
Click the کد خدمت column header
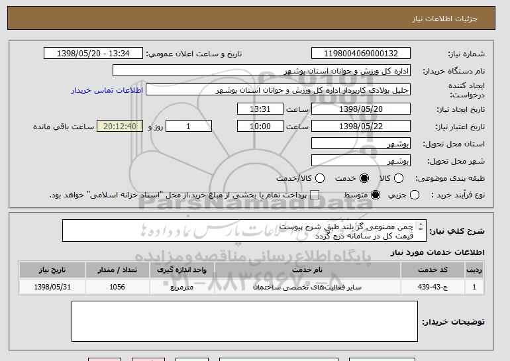pyautogui.click(x=433, y=270)
